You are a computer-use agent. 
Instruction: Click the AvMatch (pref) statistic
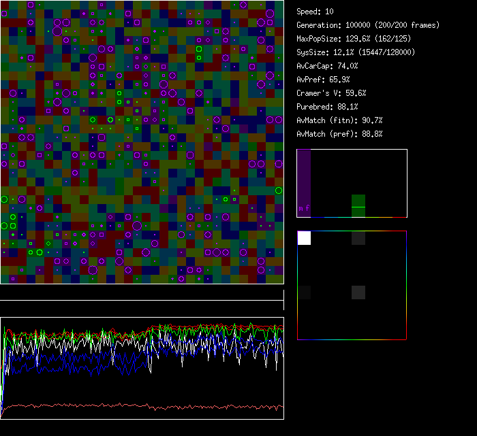[339, 134]
